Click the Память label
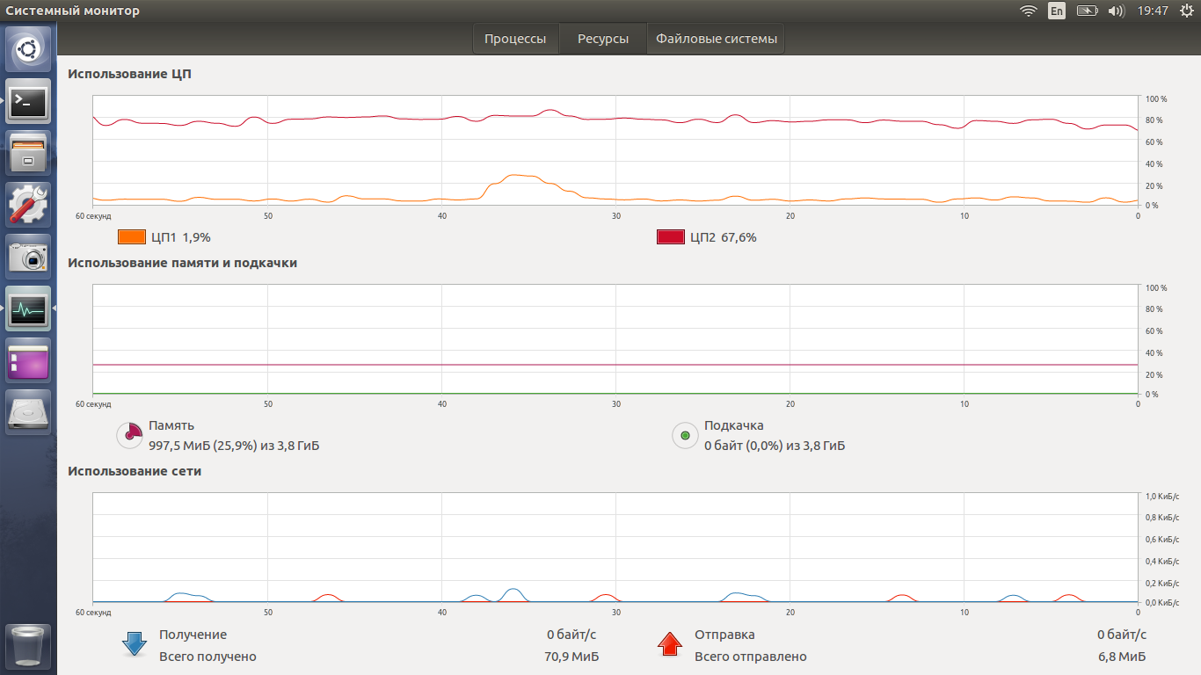1201x675 pixels. click(x=171, y=425)
